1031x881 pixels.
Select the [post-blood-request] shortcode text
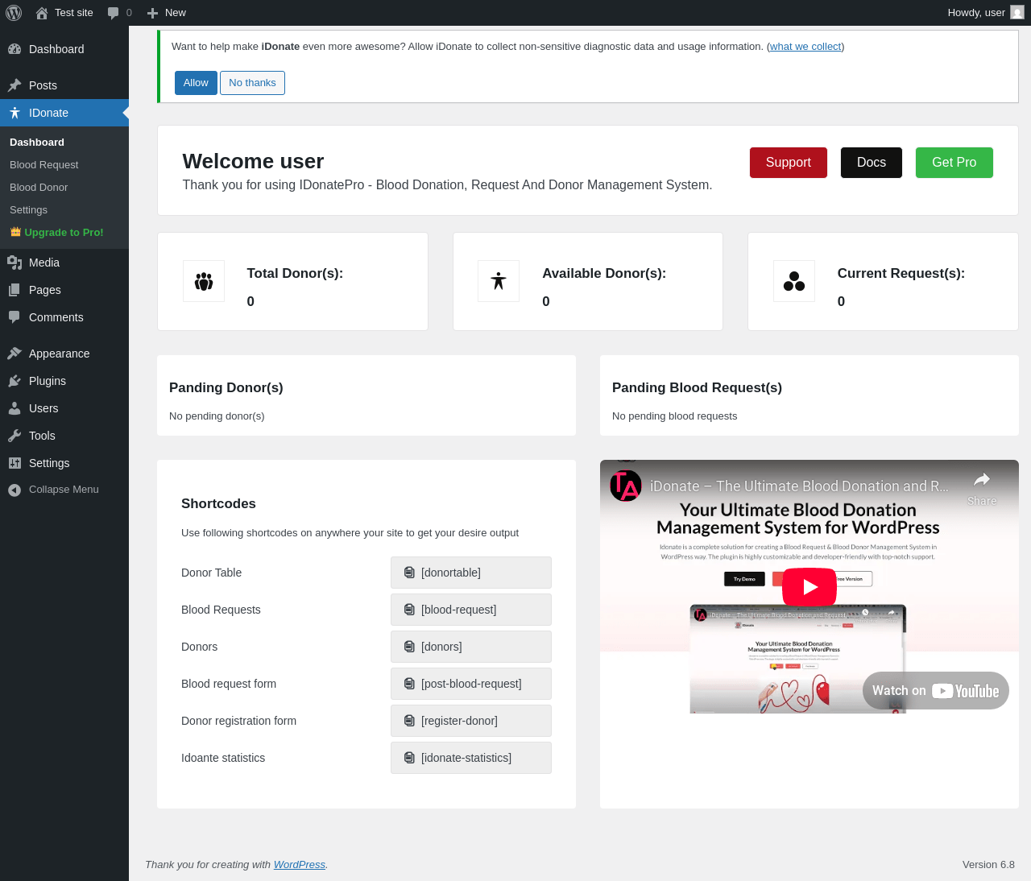tap(471, 684)
